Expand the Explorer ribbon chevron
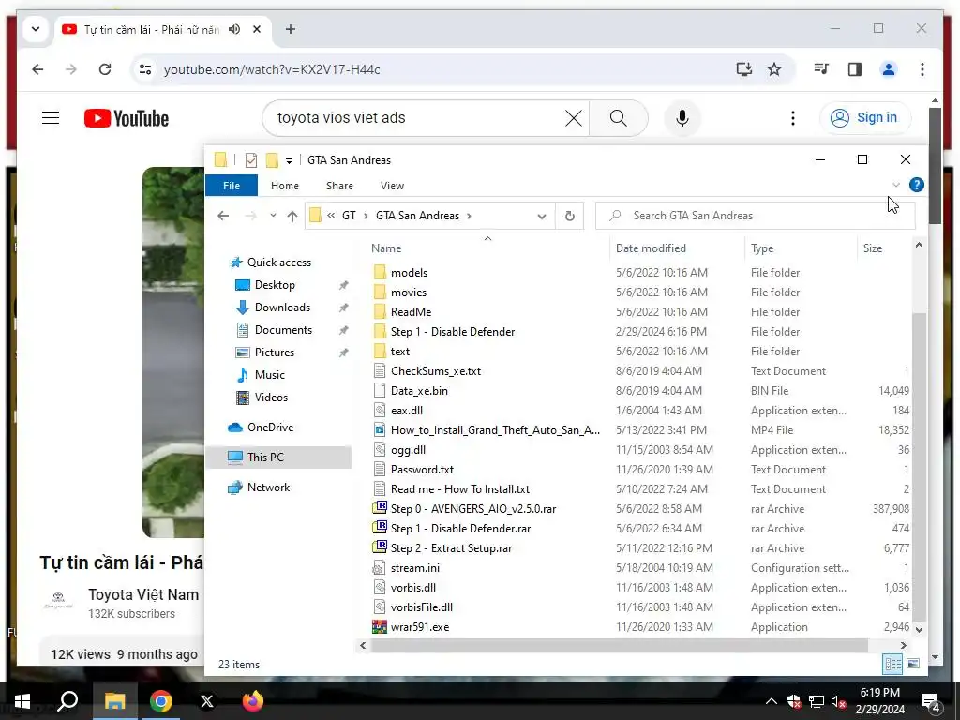 [895, 185]
